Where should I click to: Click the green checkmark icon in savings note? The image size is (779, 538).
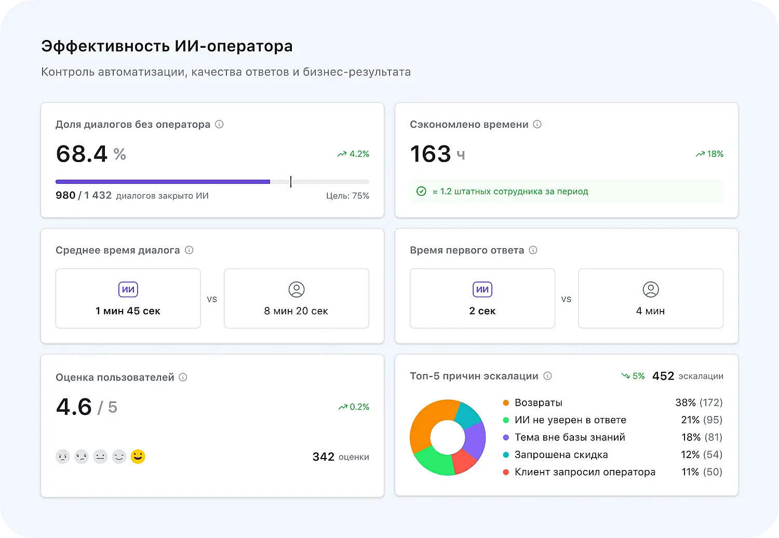[421, 191]
